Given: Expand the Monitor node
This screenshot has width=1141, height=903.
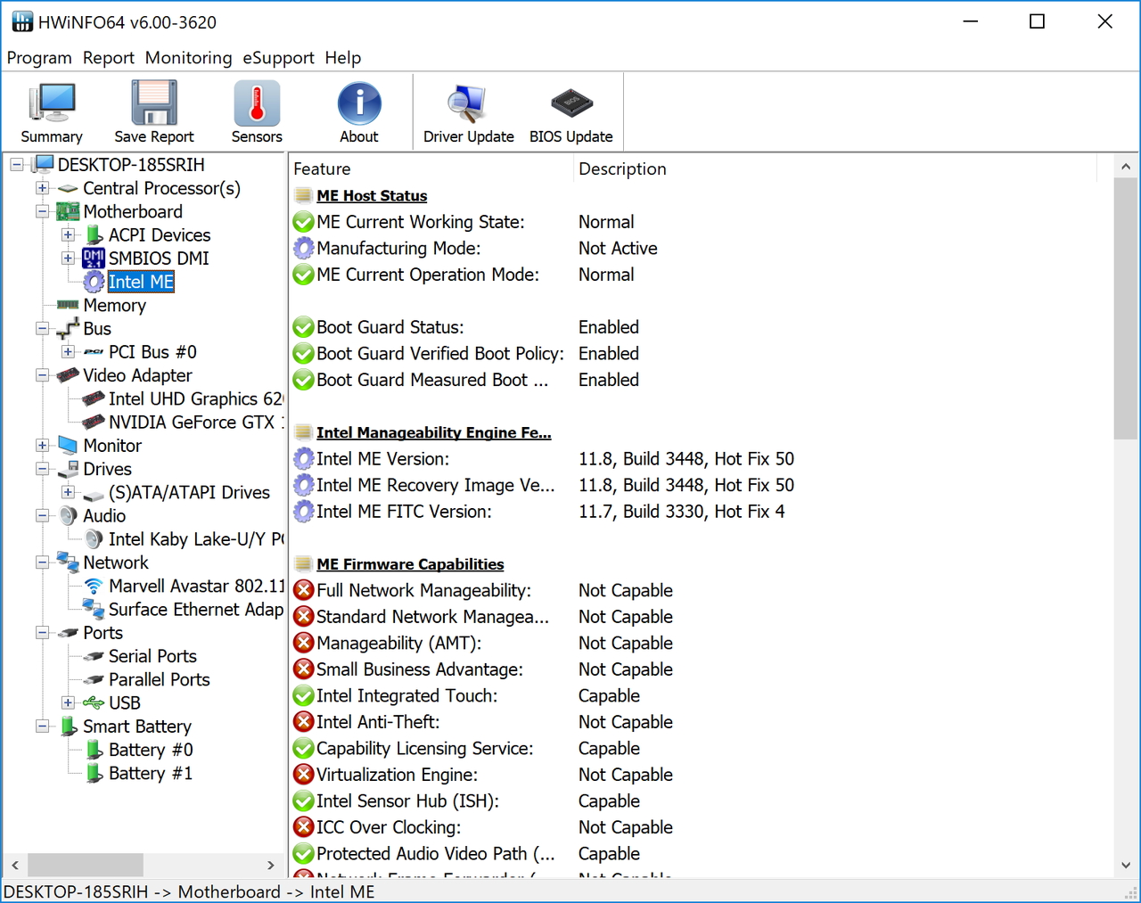Looking at the screenshot, I should 42,446.
